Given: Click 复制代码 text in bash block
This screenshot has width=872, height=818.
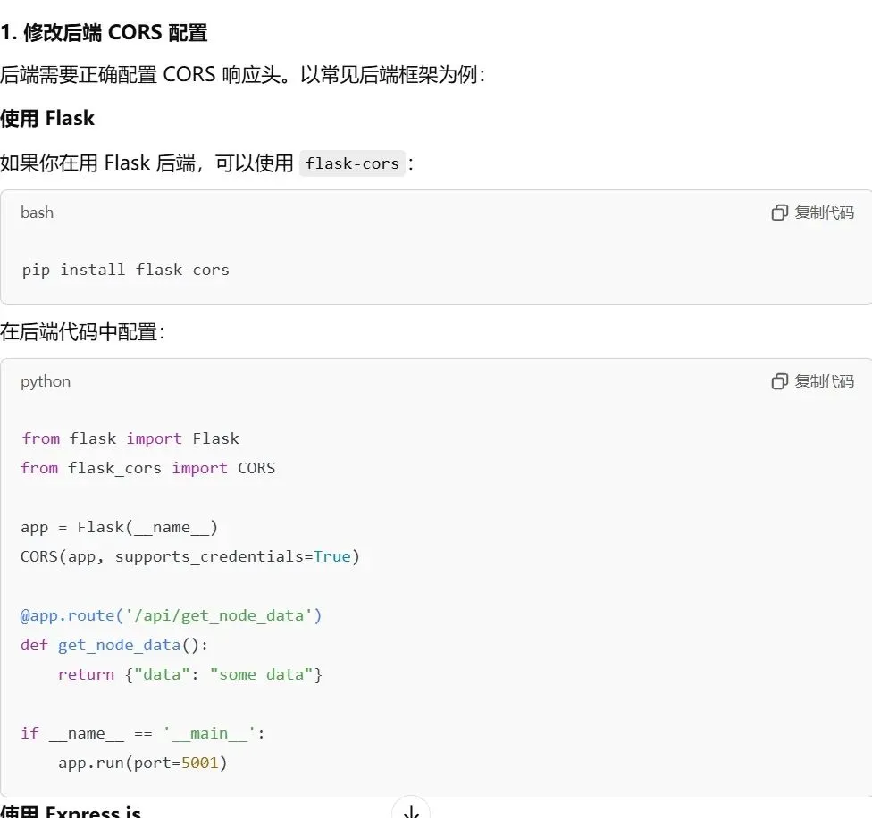Looking at the screenshot, I should 824,213.
